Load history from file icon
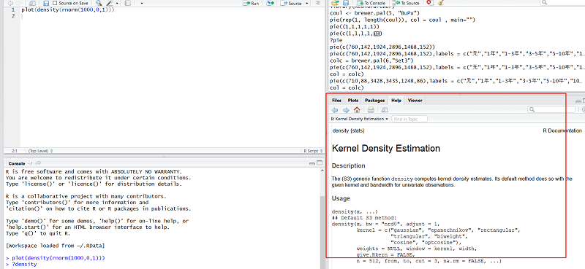Screen dimensions: 585x269 point(335,3)
